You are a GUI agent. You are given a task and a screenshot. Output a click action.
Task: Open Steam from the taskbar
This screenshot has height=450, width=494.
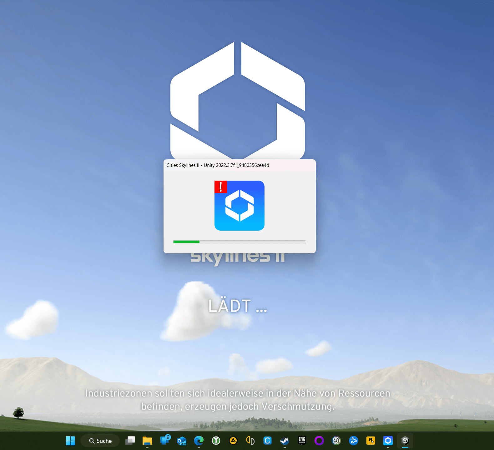point(285,441)
